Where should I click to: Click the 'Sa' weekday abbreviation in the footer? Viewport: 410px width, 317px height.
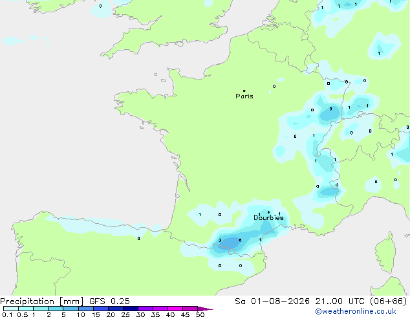pyautogui.click(x=240, y=301)
